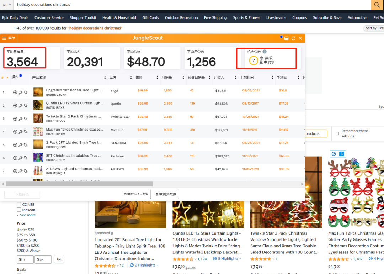Sort table by listing date column arrows
The width and height of the screenshot is (384, 274).
pyautogui.click(x=272, y=78)
